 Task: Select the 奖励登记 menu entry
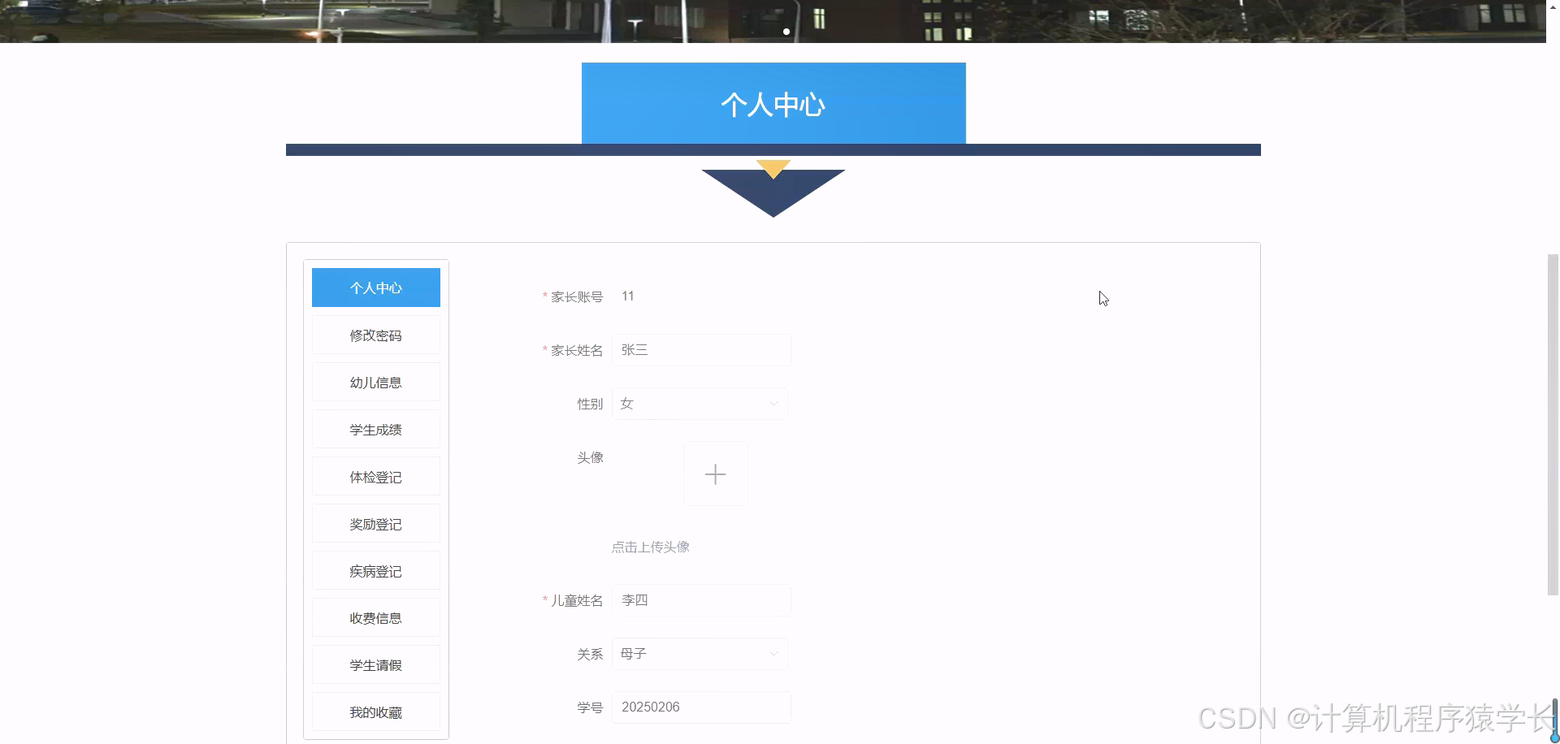pos(376,524)
